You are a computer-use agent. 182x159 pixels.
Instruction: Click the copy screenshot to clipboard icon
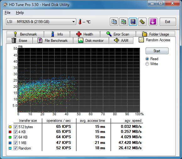click(123, 22)
